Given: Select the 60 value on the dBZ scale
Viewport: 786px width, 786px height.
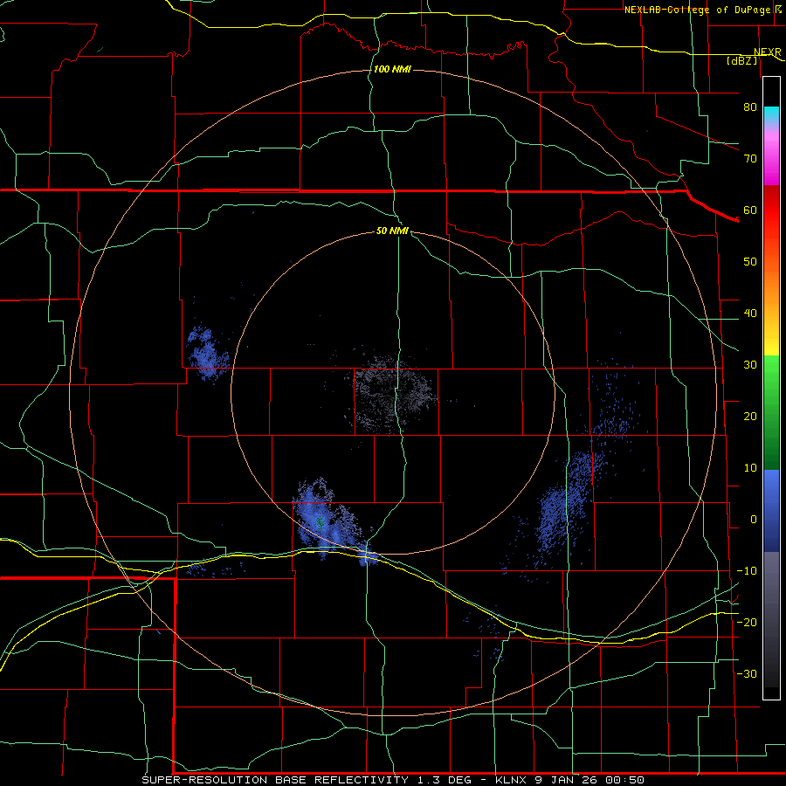Looking at the screenshot, I should (750, 210).
